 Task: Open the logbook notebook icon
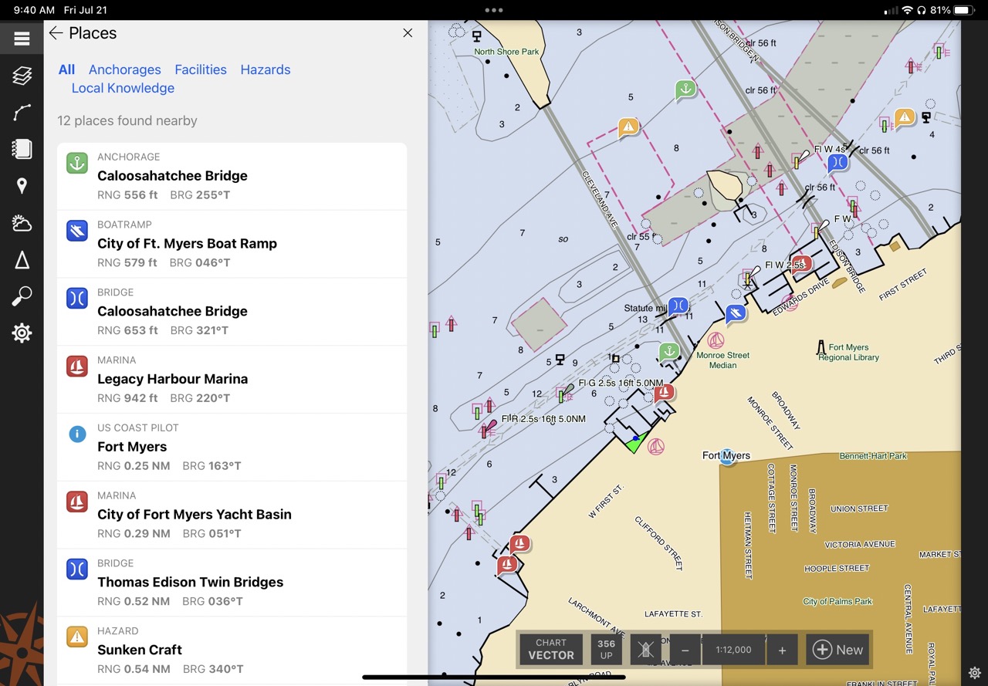point(22,149)
